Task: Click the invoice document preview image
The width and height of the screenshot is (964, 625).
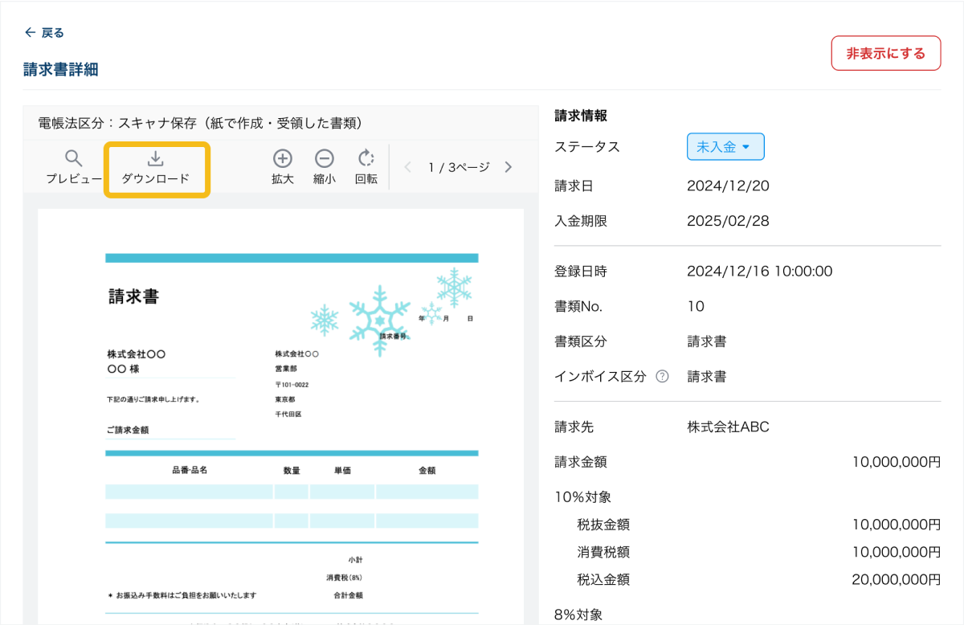Action: coord(280,418)
